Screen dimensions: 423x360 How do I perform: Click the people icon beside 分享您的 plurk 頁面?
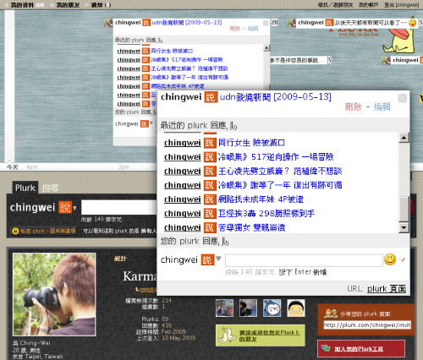331,314
